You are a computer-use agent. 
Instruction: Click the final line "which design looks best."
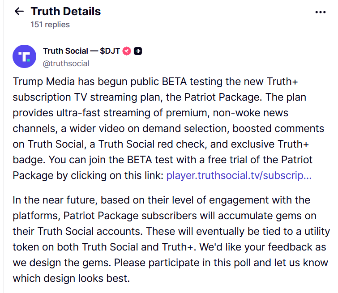click(x=71, y=278)
